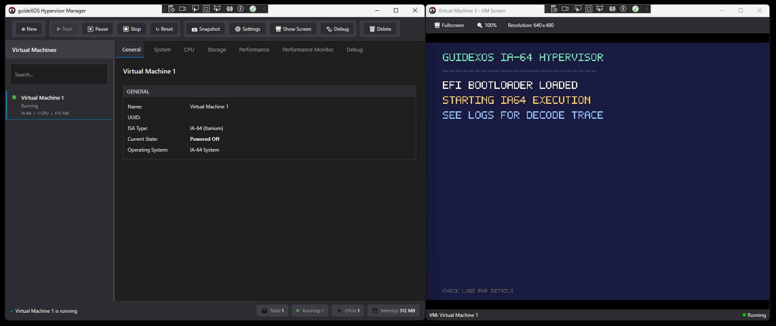Click the Fullscreen button in VM Screen
Viewport: 776px width, 326px height.
click(x=449, y=25)
